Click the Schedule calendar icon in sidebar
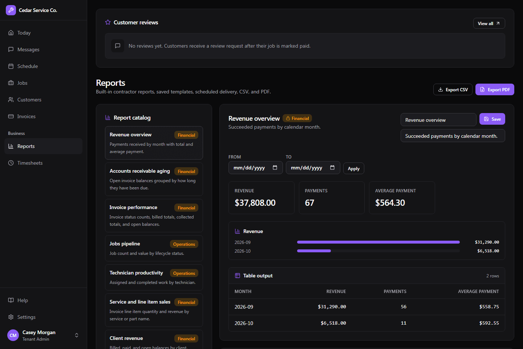The image size is (523, 349). click(x=11, y=66)
